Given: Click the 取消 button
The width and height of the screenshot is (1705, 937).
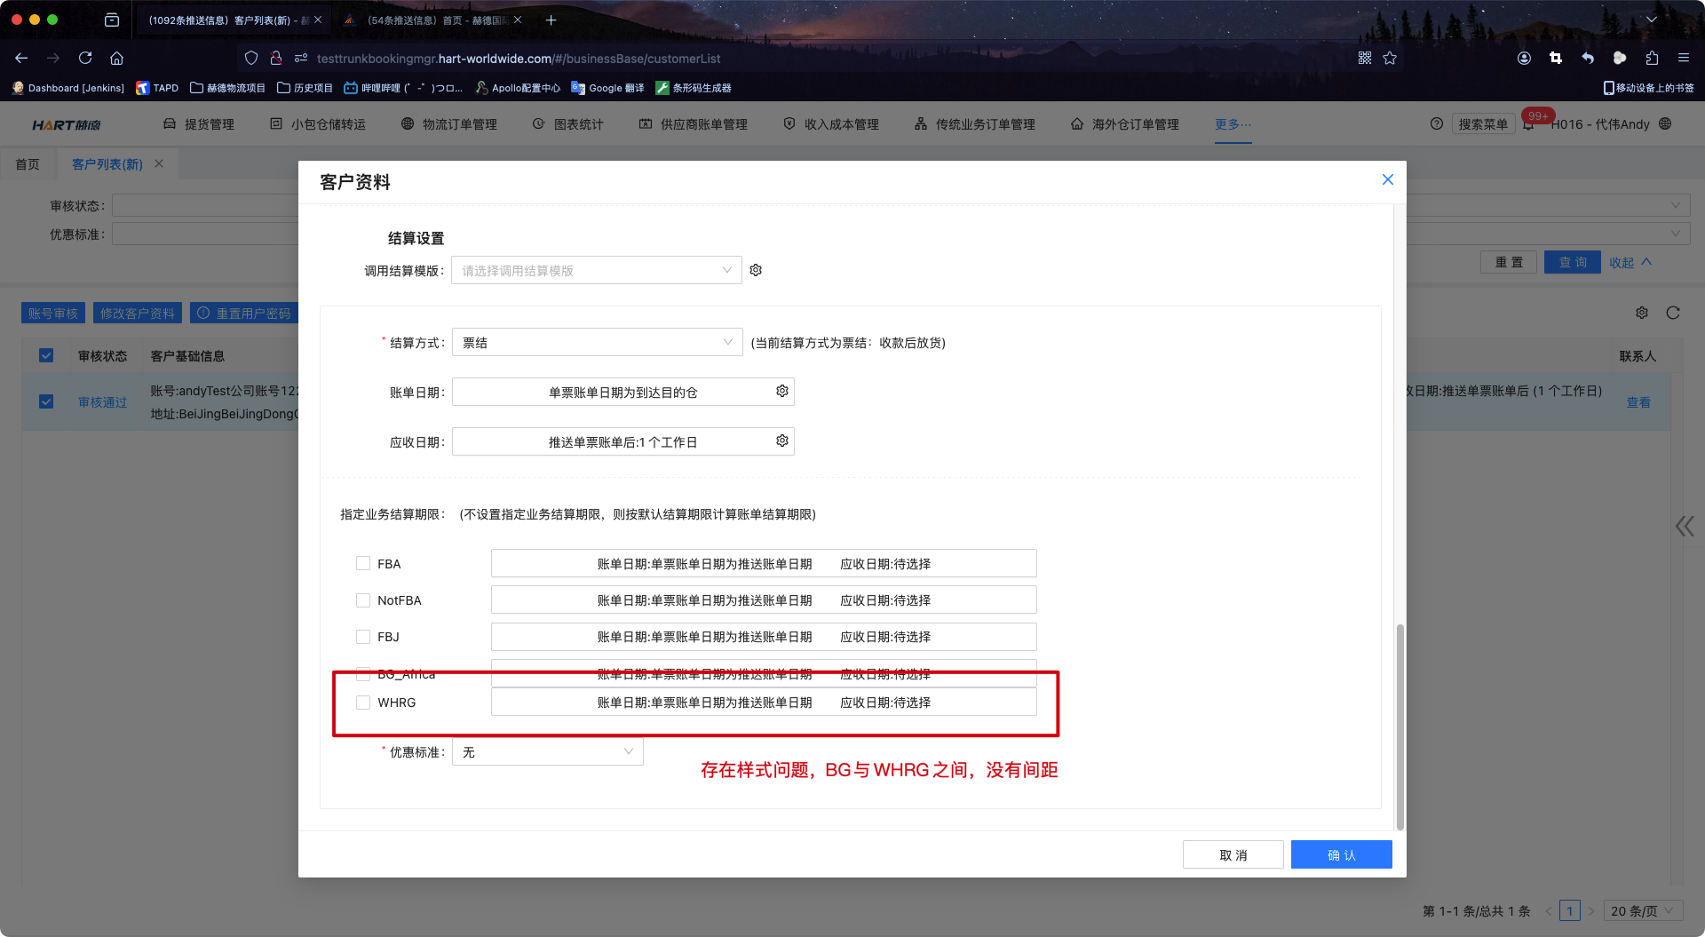Looking at the screenshot, I should tap(1233, 854).
